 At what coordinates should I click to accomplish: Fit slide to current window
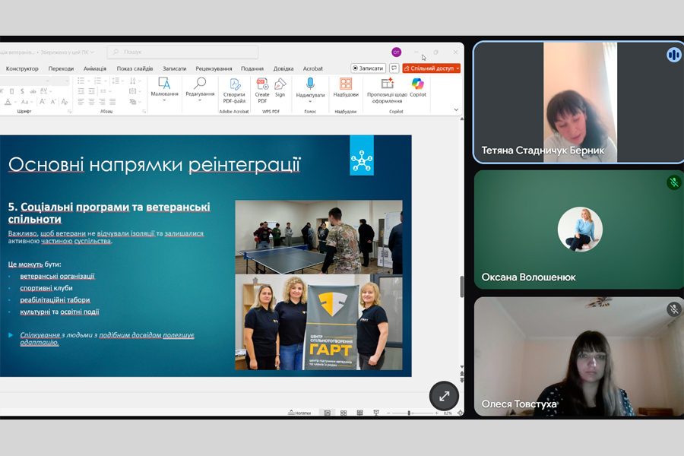click(460, 413)
